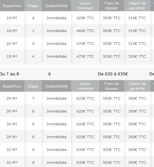
Task: Select the 19 M² apartment row
Action: tap(77, 18)
